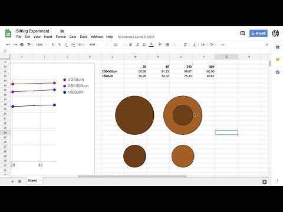Click the vertical scrollbar thumb

point(270,63)
